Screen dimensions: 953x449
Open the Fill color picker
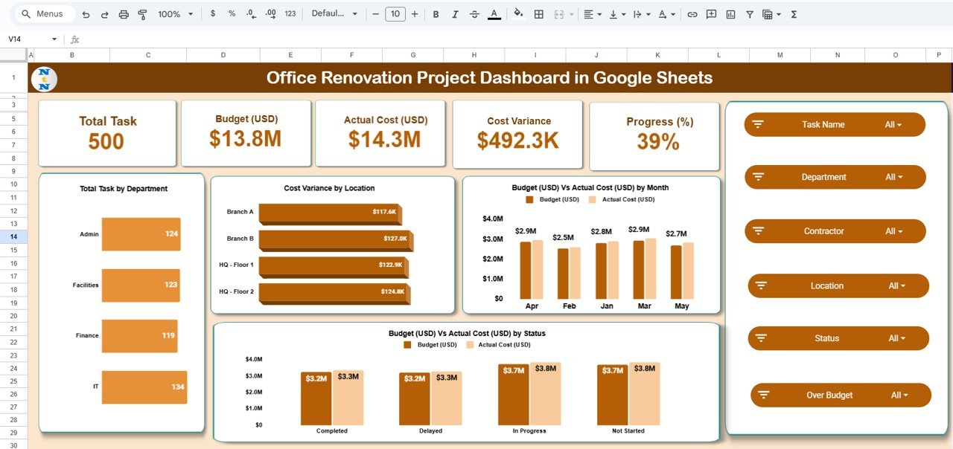coord(518,14)
